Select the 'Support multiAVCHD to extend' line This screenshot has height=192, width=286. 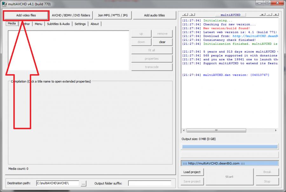(x=230, y=63)
